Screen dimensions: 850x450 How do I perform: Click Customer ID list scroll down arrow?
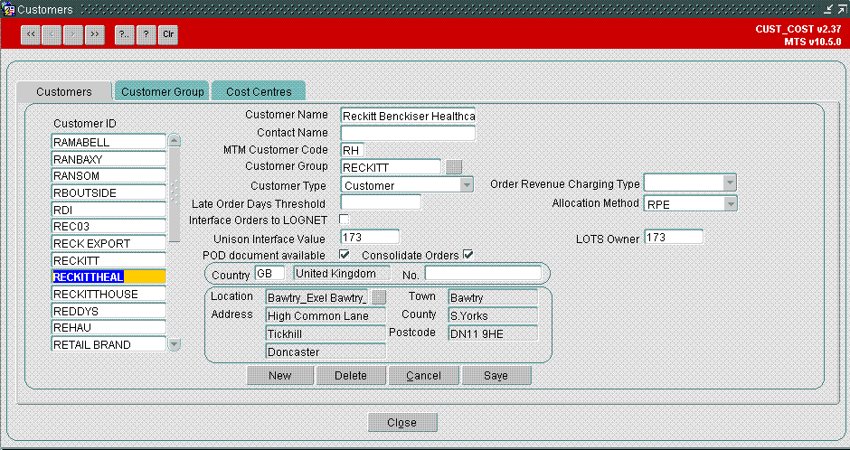174,344
